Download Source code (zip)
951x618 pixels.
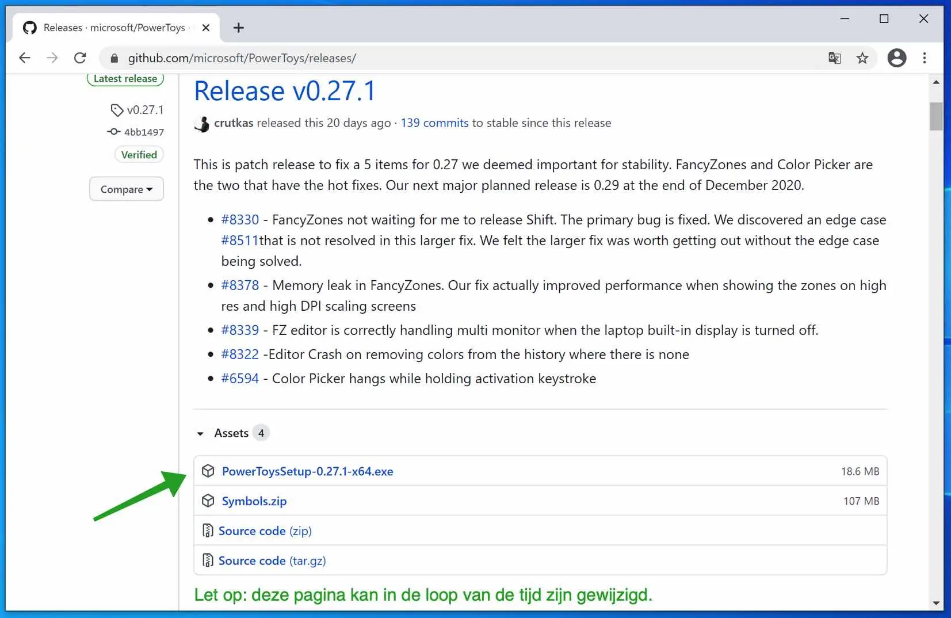tap(265, 531)
